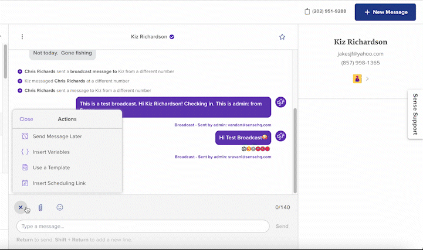423x250 pixels.
Task: Click the yellow contact avatar icon
Action: [357, 78]
